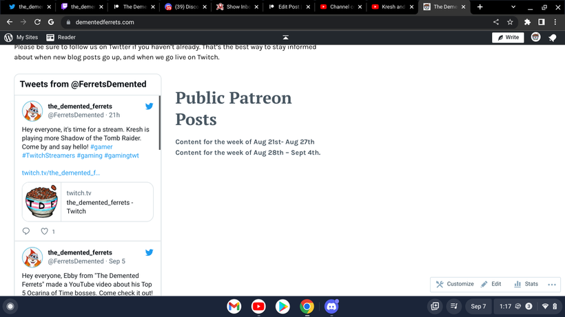Switch to the Edit Post tab

click(x=289, y=7)
